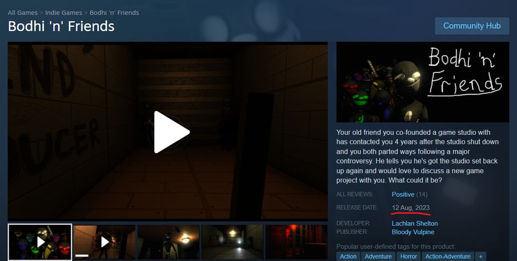Image resolution: width=517 pixels, height=261 pixels.
Task: Select second trailer thumbnail with brick corridor
Action: coord(104,242)
